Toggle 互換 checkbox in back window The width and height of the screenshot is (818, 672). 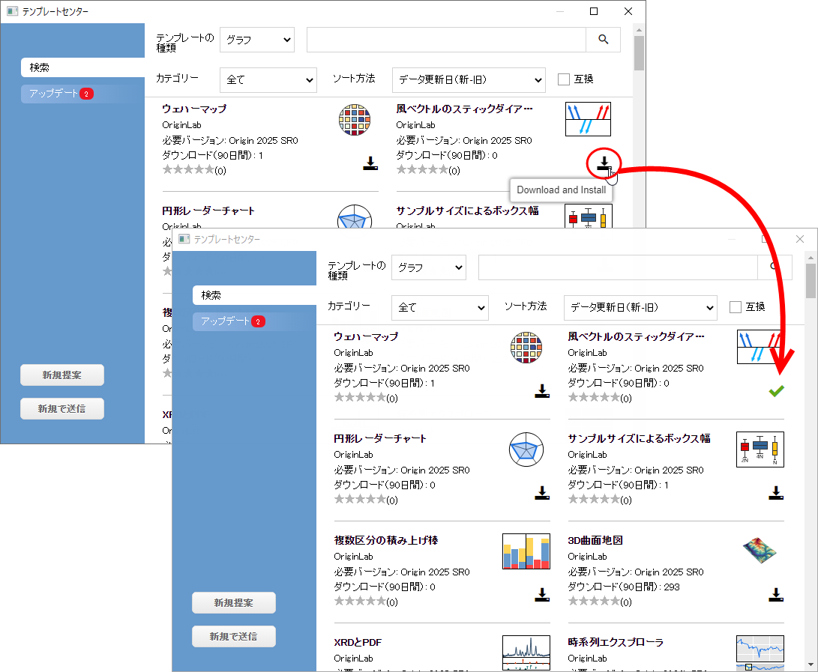point(563,79)
